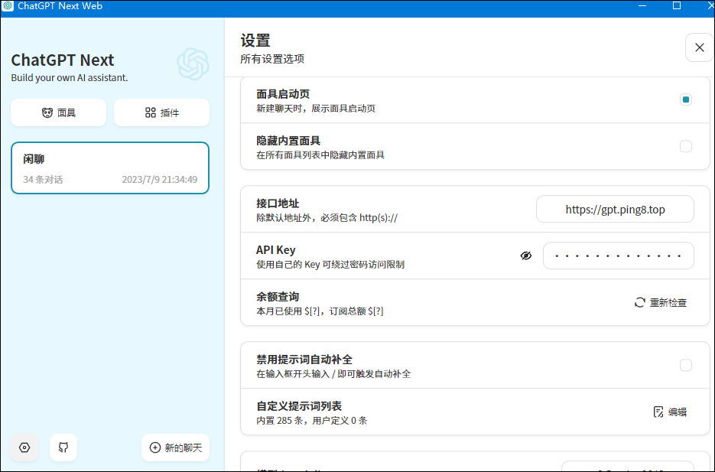
Task: Enable the 隐藏内置面具 checkbox
Action: point(685,146)
